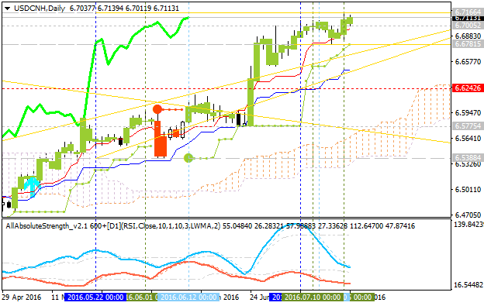Select the gray level label 6.67815
This screenshot has height=306, width=484.
click(468, 44)
